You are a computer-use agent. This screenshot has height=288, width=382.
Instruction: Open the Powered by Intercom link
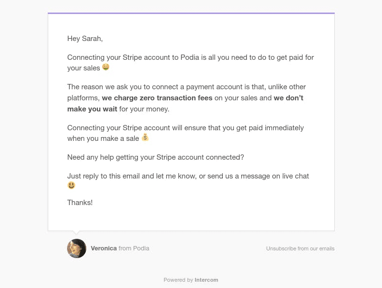click(x=191, y=280)
